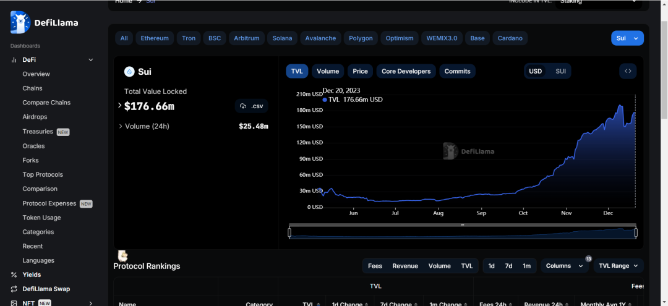Select the Arbitrum chain tab
Viewport: 668px width, 306px height.
click(247, 38)
